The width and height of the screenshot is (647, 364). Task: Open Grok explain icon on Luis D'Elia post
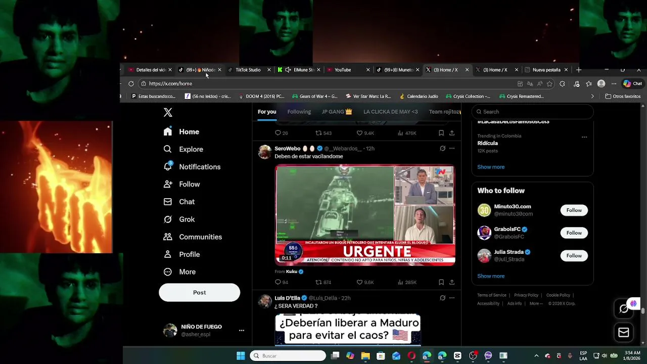coord(442,298)
